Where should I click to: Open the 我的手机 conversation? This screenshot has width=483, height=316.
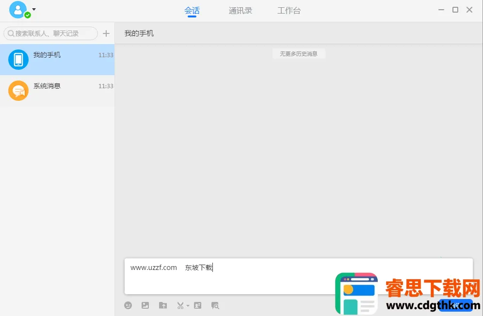pos(57,60)
